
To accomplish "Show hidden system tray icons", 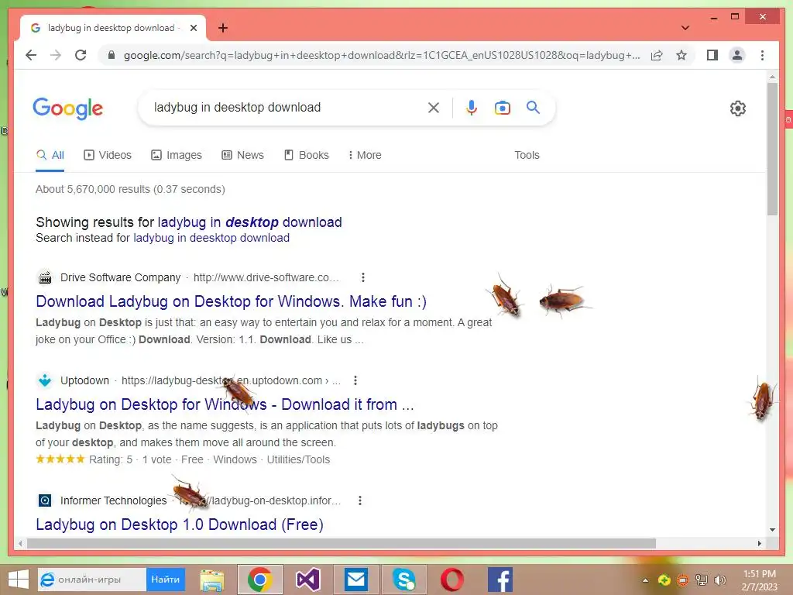I will click(645, 580).
